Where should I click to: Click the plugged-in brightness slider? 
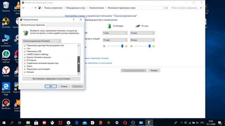pos(149,46)
